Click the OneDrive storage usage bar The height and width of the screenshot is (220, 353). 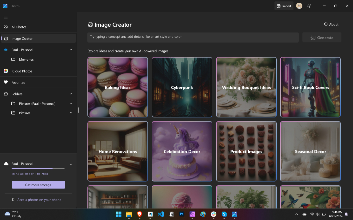pyautogui.click(x=38, y=169)
